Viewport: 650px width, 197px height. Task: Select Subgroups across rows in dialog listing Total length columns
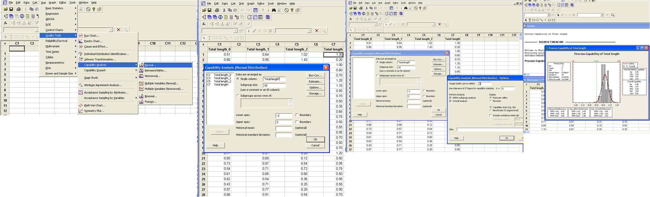[238, 96]
